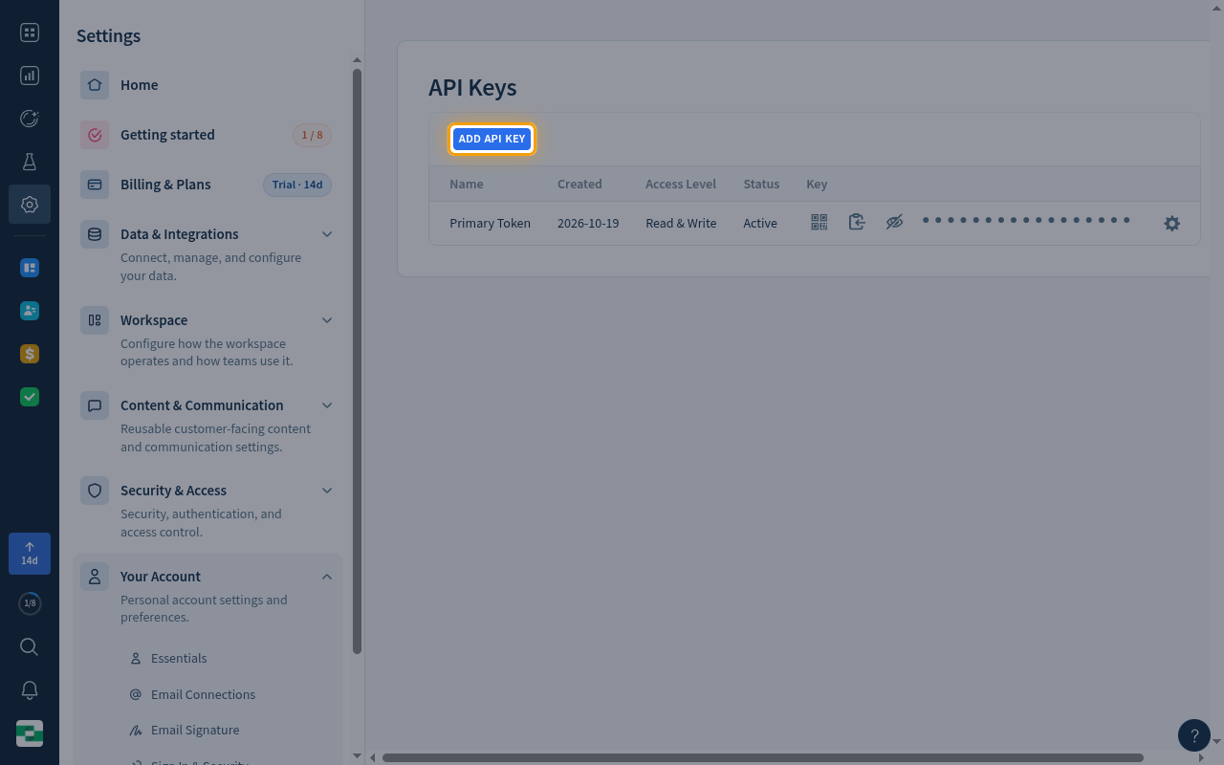Open the blue board app icon
The height and width of the screenshot is (765, 1224).
(x=30, y=268)
